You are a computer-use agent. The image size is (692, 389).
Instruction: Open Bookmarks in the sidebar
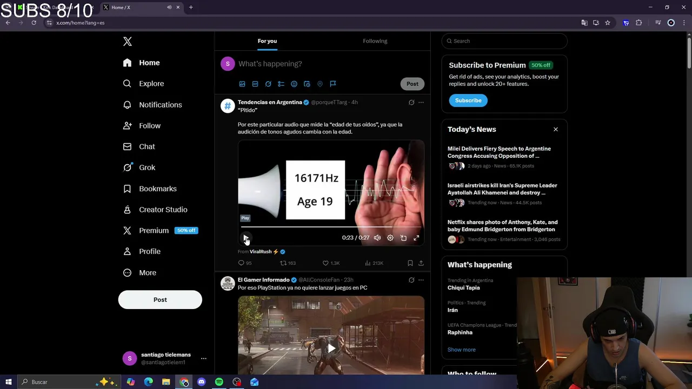pos(150,189)
